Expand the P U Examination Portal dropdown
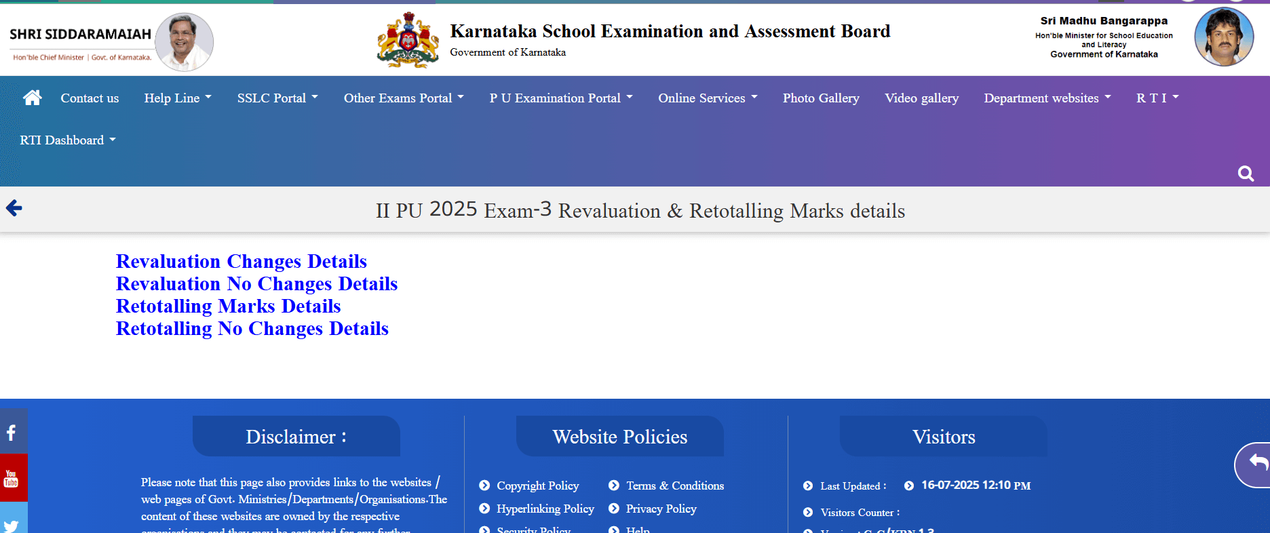The height and width of the screenshot is (533, 1270). pos(561,98)
